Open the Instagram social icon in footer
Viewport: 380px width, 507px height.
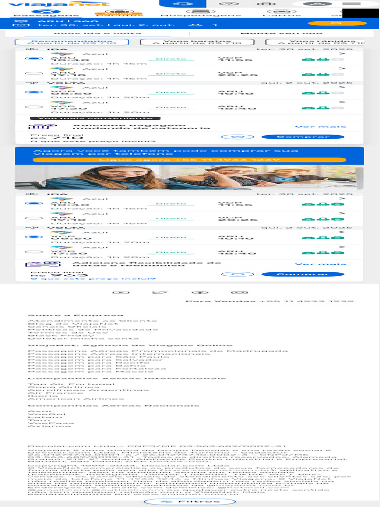point(239,293)
